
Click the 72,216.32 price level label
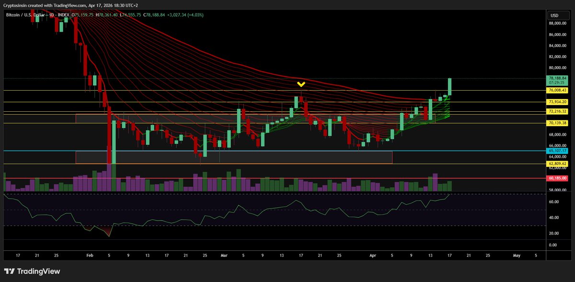pyautogui.click(x=557, y=111)
